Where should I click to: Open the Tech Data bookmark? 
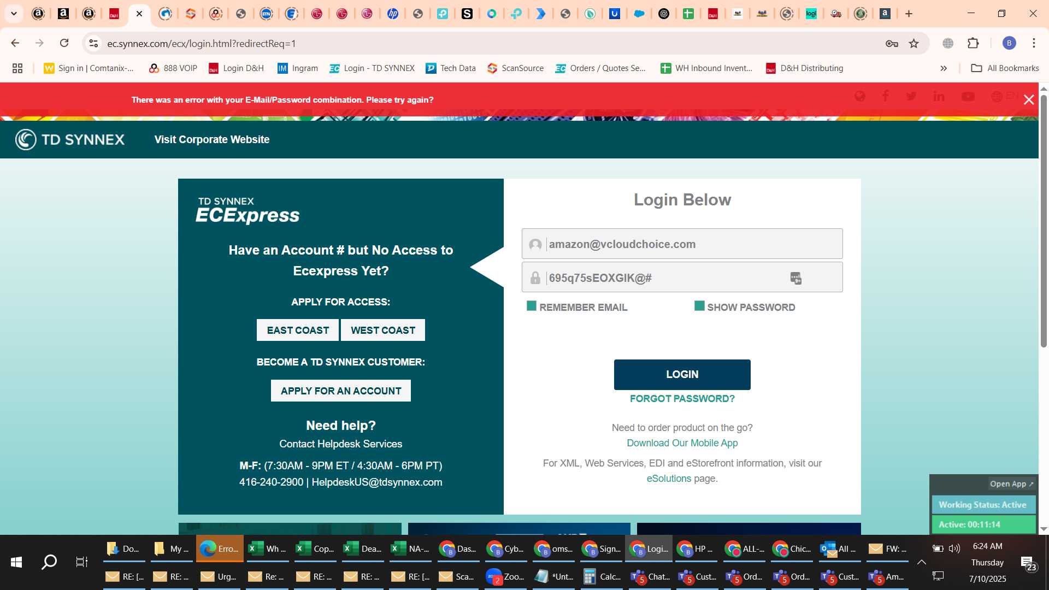click(451, 68)
